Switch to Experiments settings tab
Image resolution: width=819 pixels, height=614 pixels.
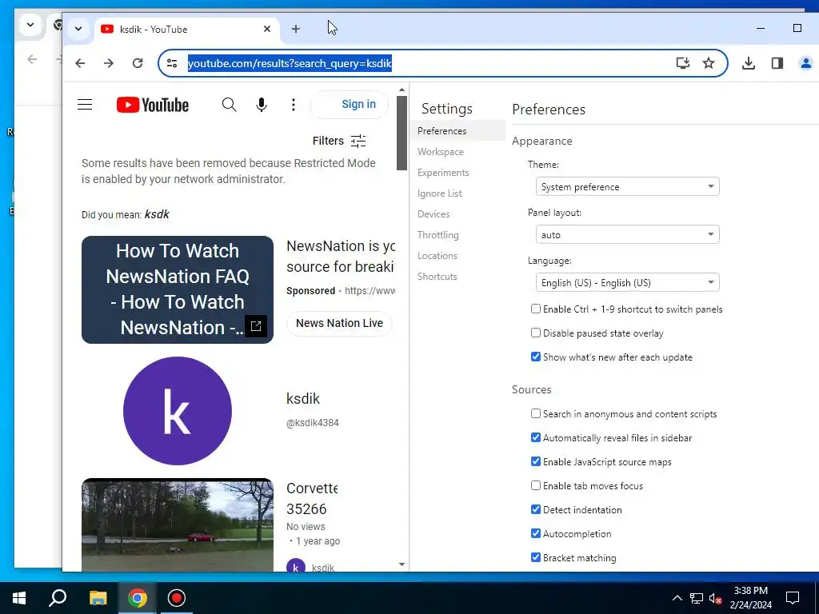458,173
